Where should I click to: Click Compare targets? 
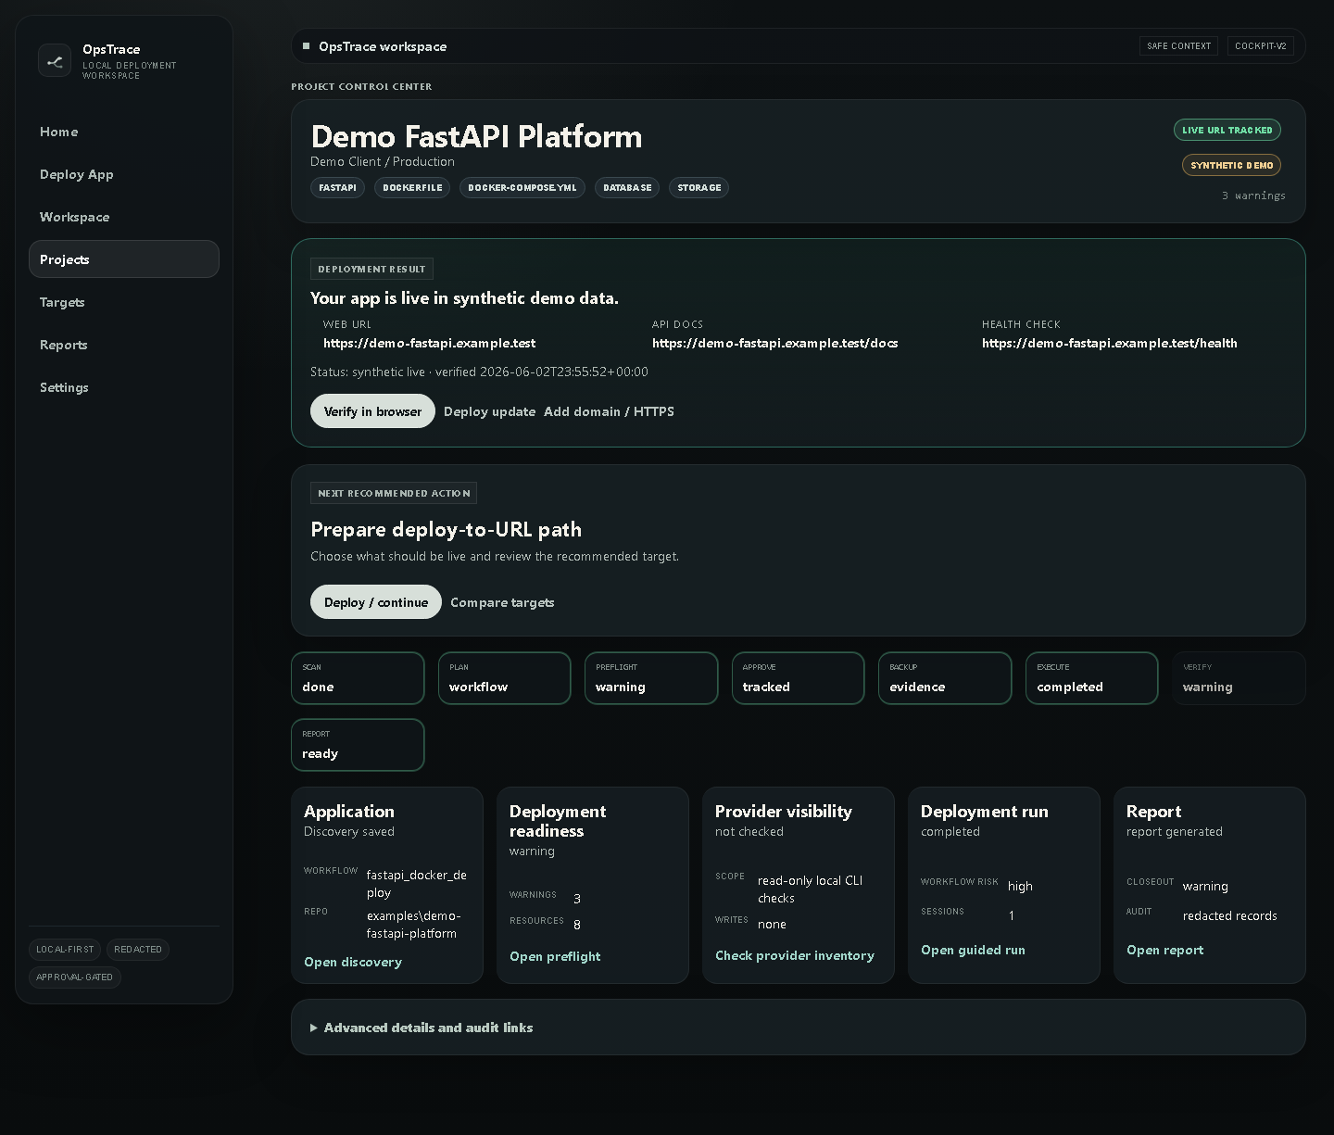[502, 602]
